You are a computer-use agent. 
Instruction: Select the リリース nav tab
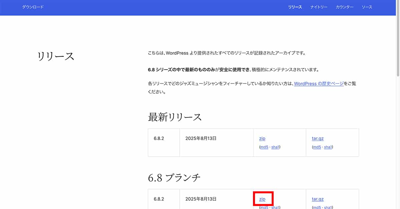click(295, 7)
